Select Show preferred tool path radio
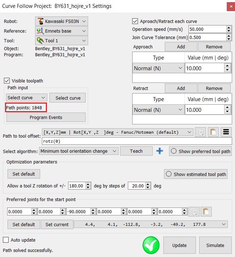Viewport: 235px width, 257px height. (201, 151)
